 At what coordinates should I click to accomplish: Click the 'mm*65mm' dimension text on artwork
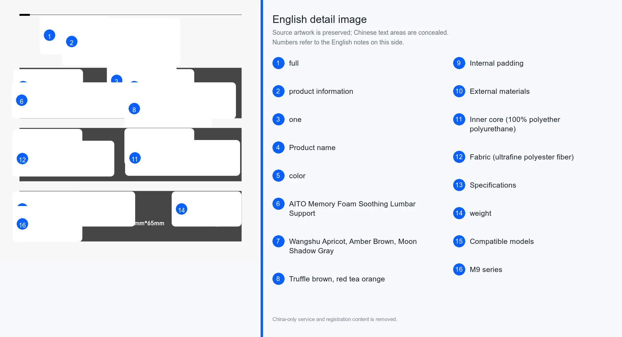coord(149,223)
